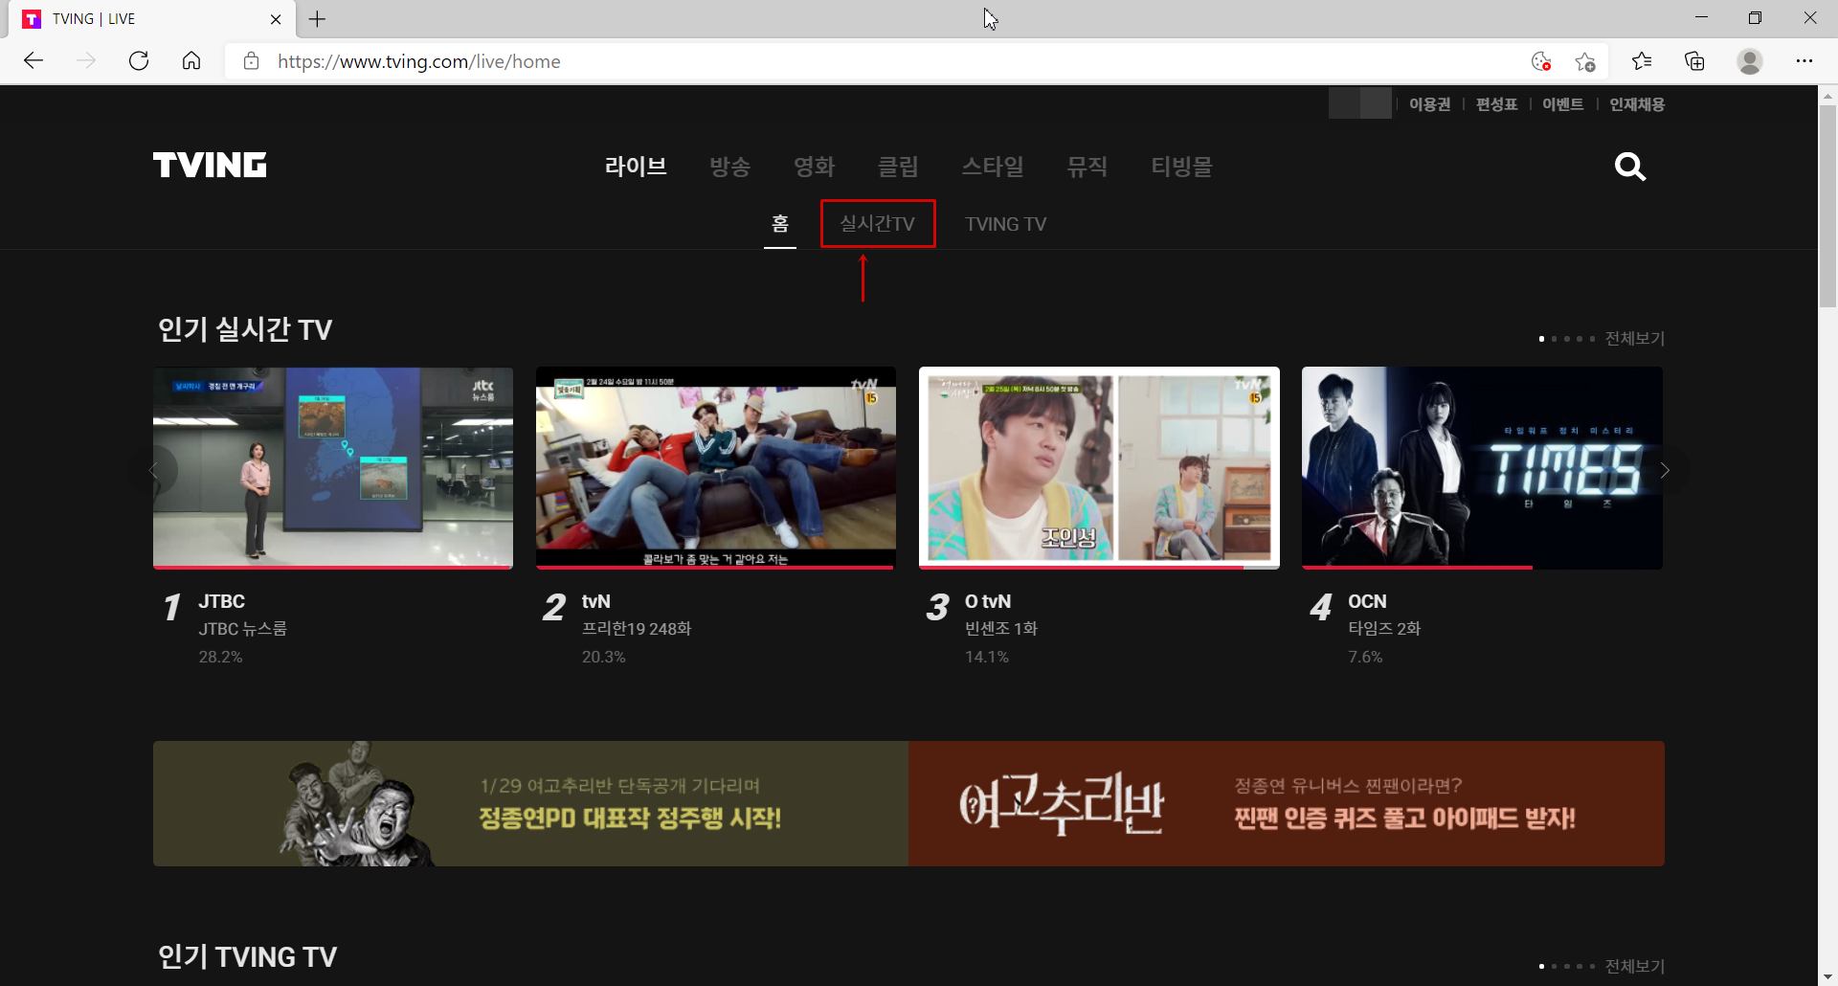Viewport: 1838px width, 986px height.
Task: Open the 스타일 main menu
Action: point(993,167)
